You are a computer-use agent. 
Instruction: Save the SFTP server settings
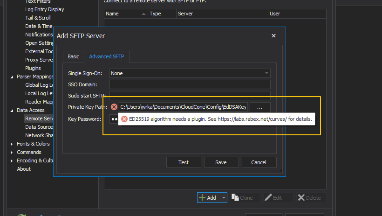221,162
